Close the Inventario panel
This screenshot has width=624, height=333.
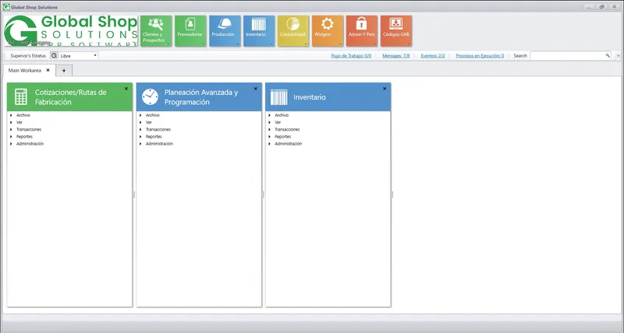click(385, 89)
